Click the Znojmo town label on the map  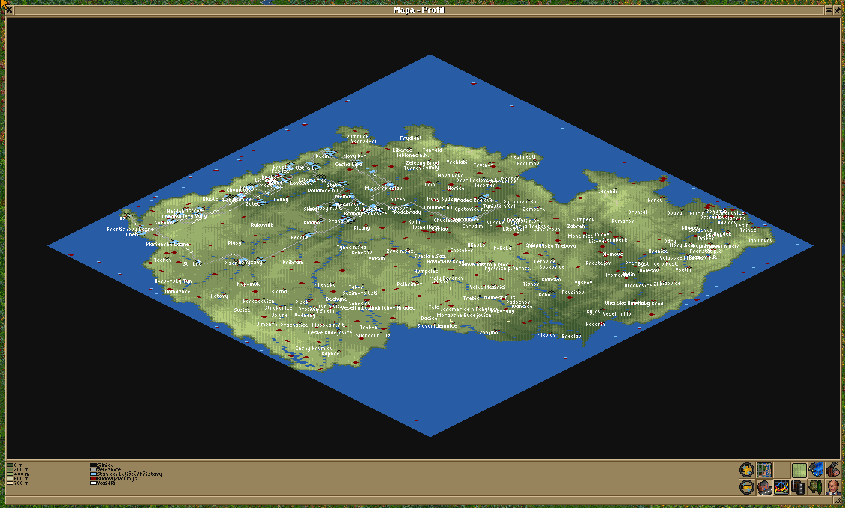click(x=488, y=332)
